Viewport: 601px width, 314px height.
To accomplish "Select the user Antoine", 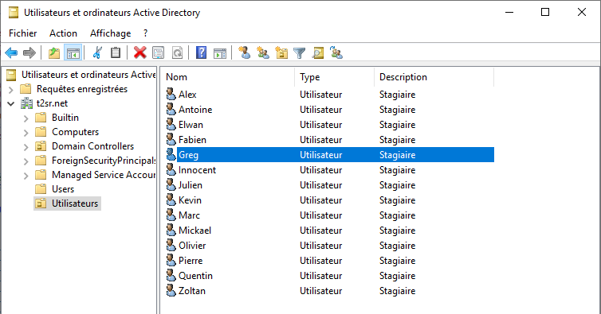I will coord(195,110).
